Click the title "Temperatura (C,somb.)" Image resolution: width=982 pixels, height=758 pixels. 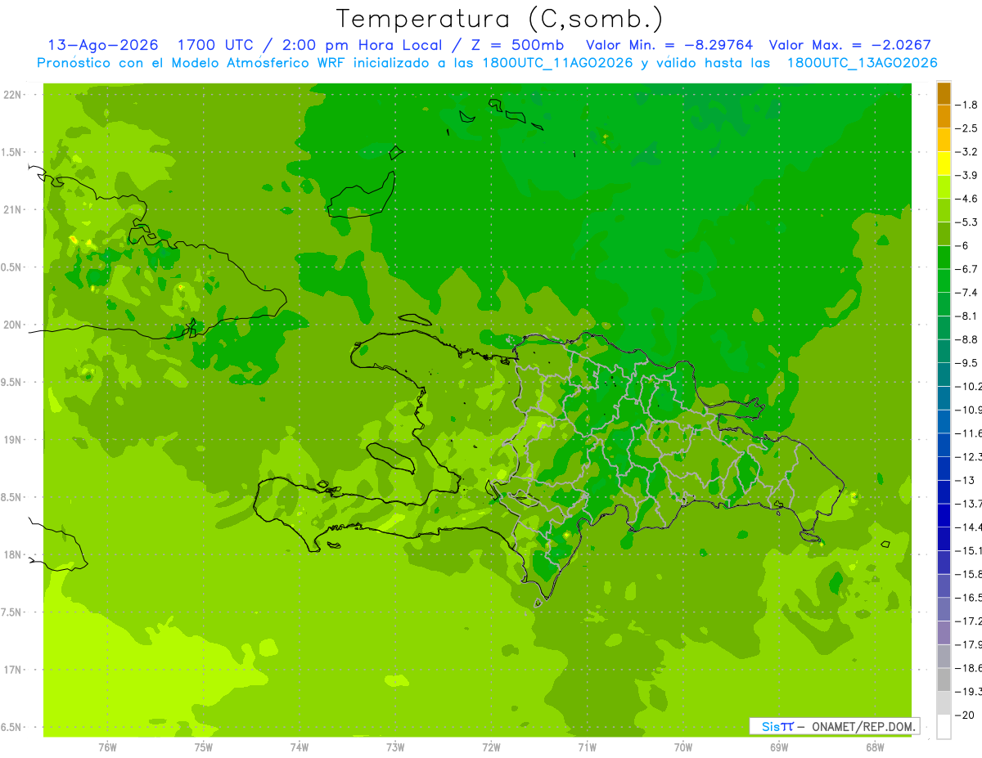coord(500,19)
